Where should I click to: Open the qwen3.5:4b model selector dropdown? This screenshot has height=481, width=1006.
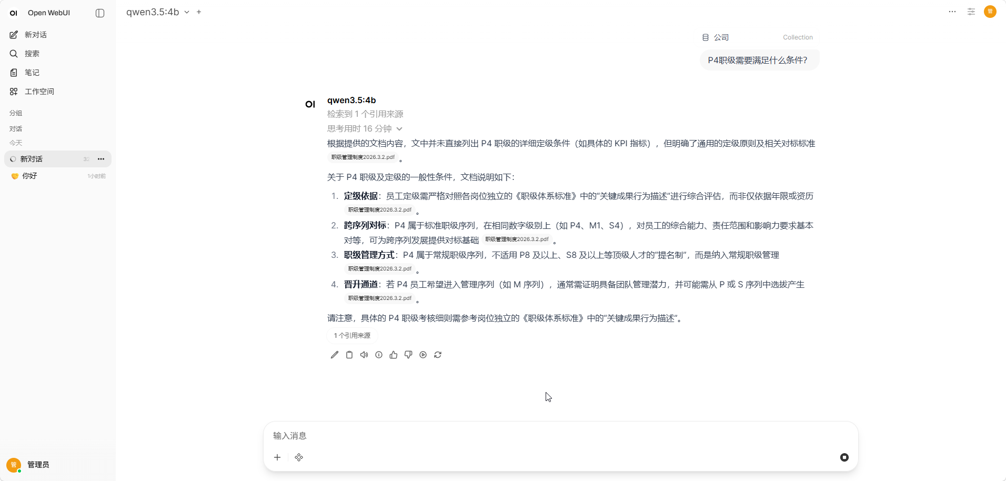[156, 12]
